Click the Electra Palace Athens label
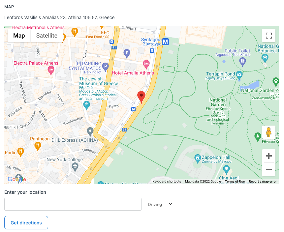 [x=36, y=63]
